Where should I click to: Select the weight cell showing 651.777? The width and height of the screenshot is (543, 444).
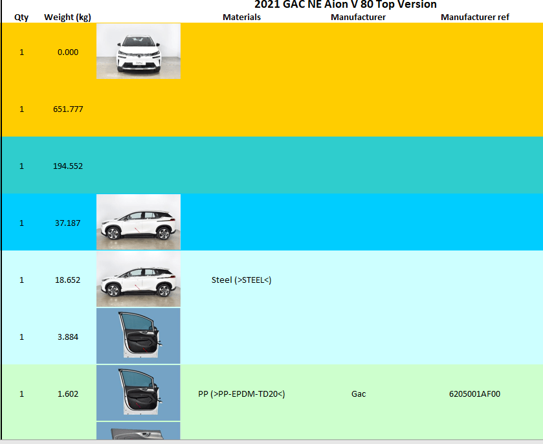point(68,109)
